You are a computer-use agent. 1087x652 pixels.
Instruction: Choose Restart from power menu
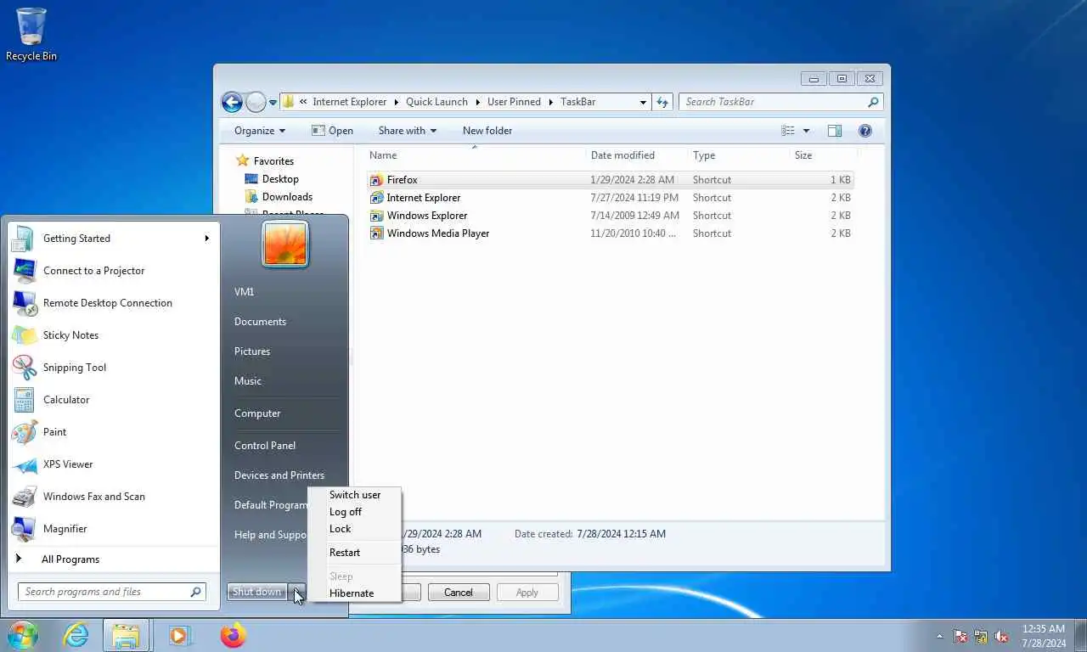345,553
